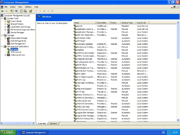Select Computer Management (Local) root
This screenshot has height=135, width=180.
[17, 15]
